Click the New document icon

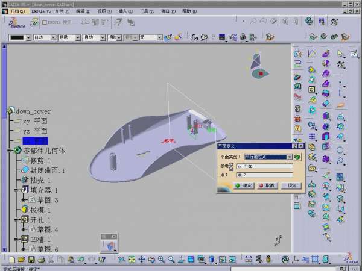[x=12, y=260]
